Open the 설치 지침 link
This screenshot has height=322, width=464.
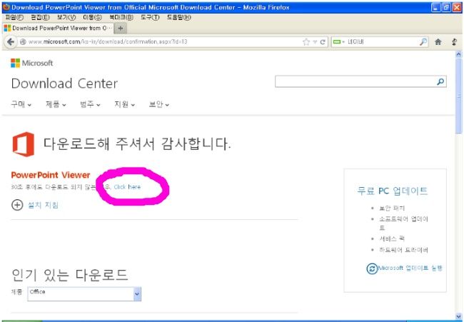click(44, 205)
